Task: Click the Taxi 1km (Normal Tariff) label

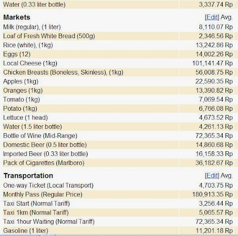Action: (x=36, y=212)
